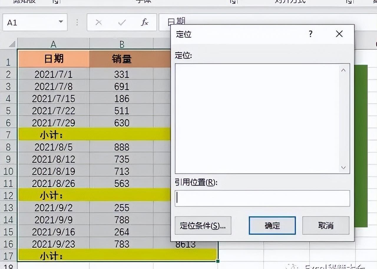Click the list scroll-up arrow in 定位 dialog
This screenshot has width=377, height=269.
[343, 70]
